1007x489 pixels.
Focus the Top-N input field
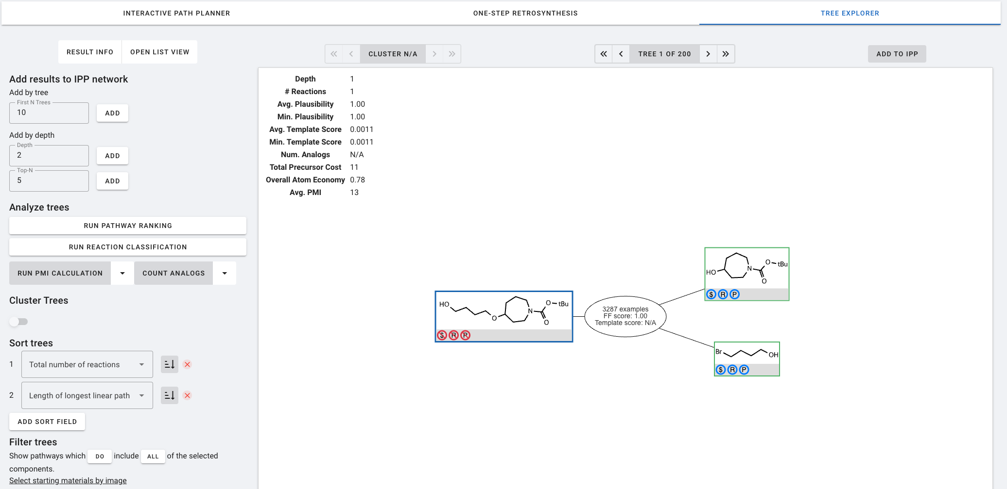coord(49,180)
